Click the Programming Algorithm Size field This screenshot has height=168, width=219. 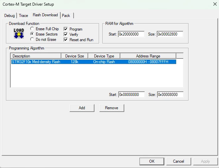170,95
